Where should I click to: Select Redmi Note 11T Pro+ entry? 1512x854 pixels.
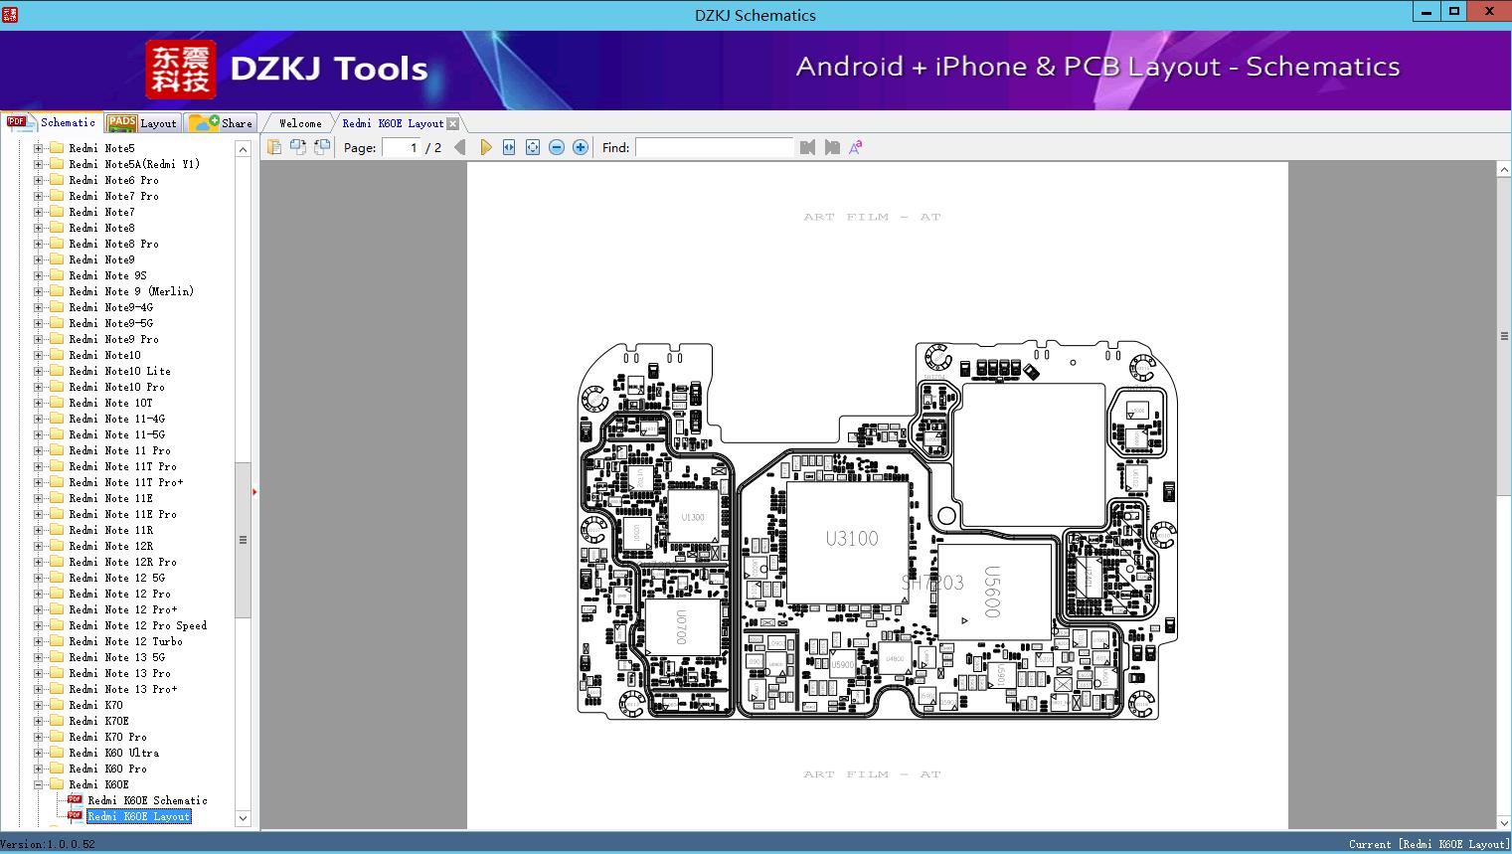[x=126, y=482]
